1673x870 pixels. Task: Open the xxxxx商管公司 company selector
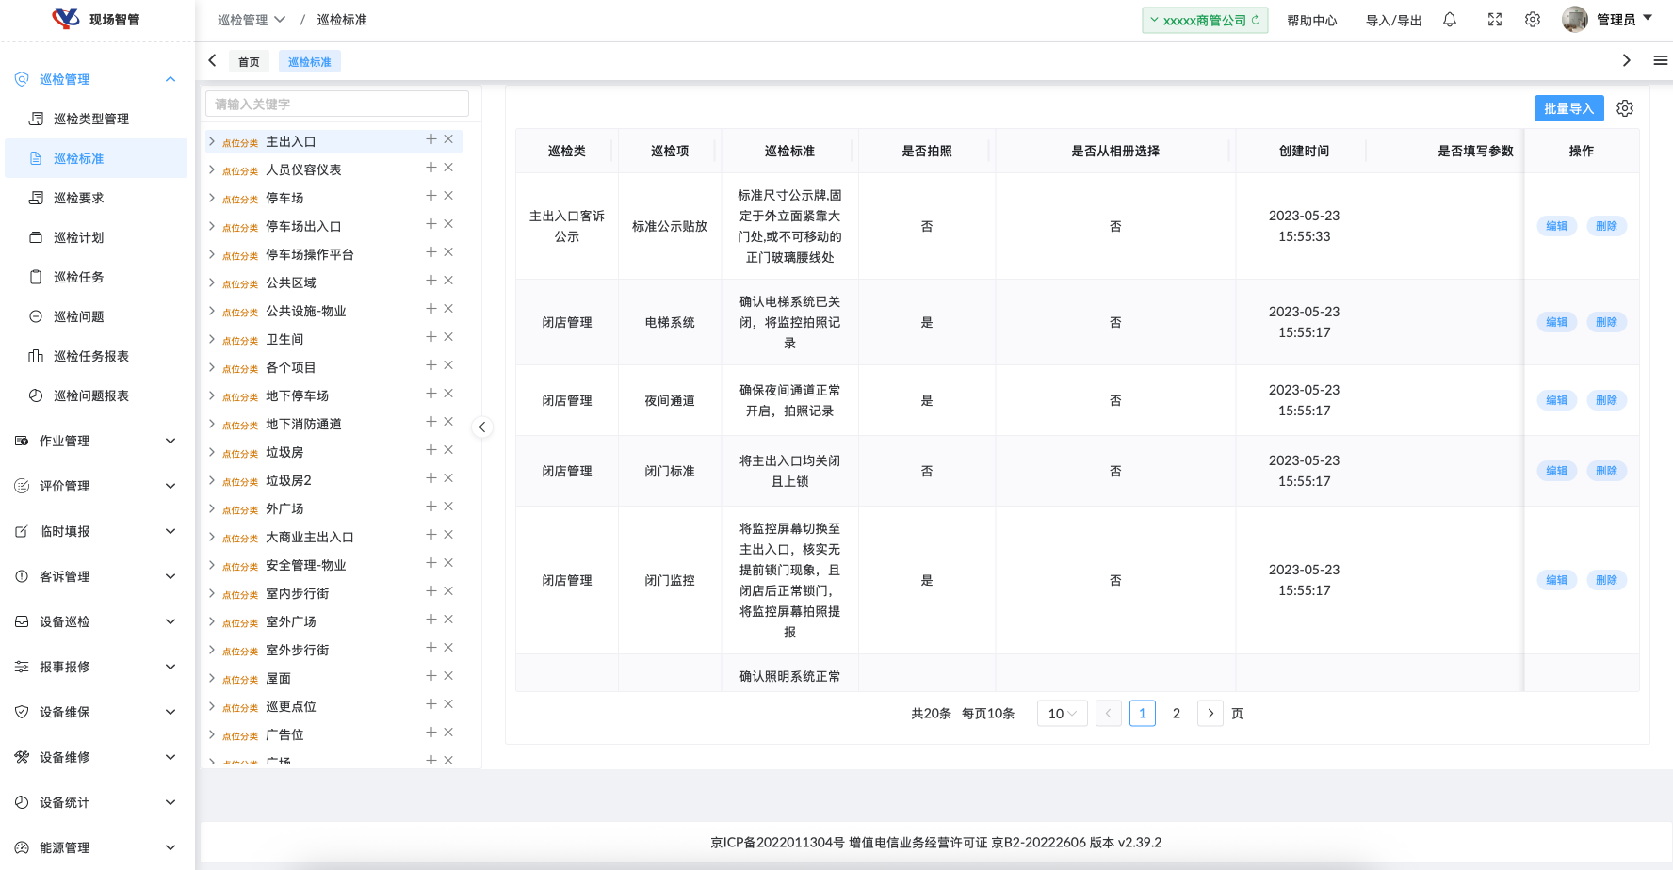[1204, 20]
